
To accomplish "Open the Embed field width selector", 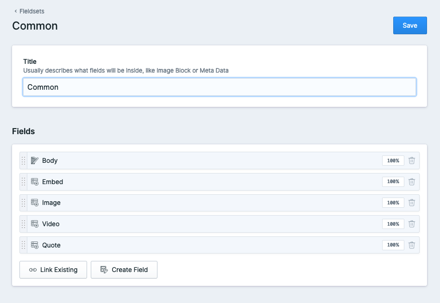I will click(393, 182).
